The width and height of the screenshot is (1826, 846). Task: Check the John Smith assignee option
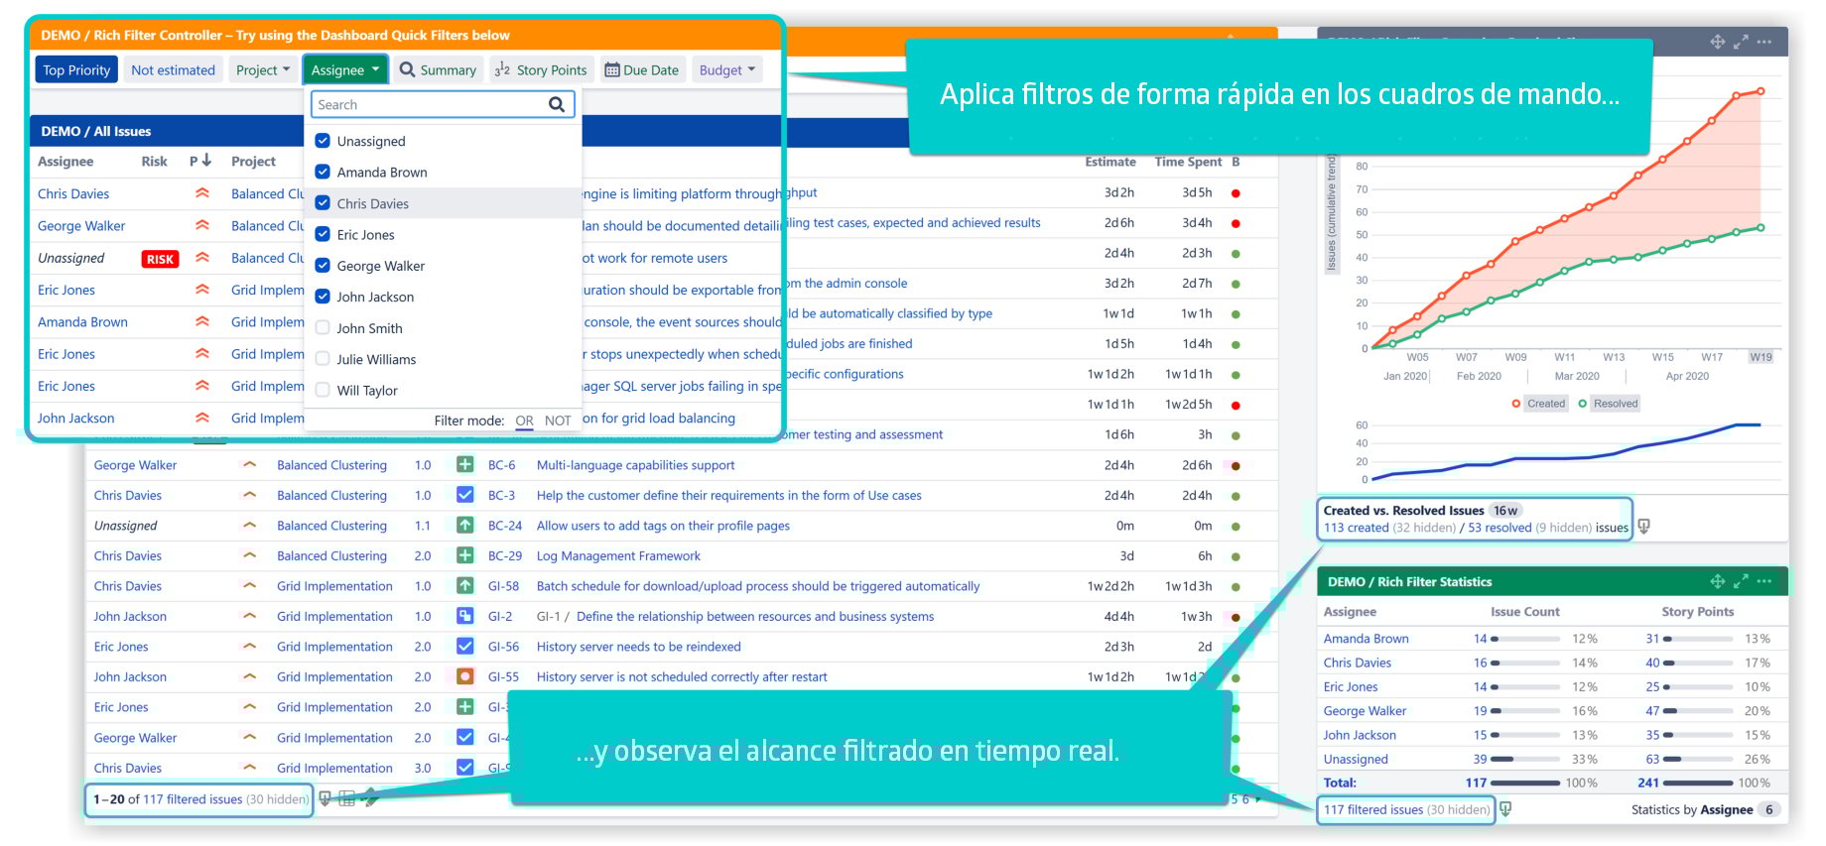coord(323,327)
